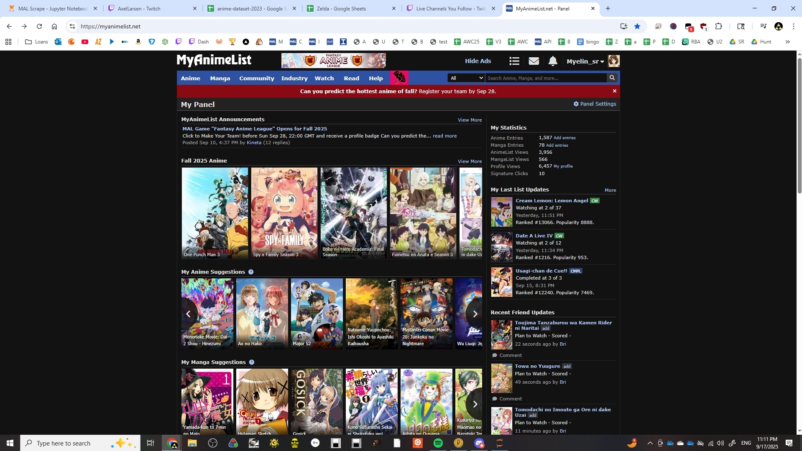Open the search category All dropdown

click(467, 78)
